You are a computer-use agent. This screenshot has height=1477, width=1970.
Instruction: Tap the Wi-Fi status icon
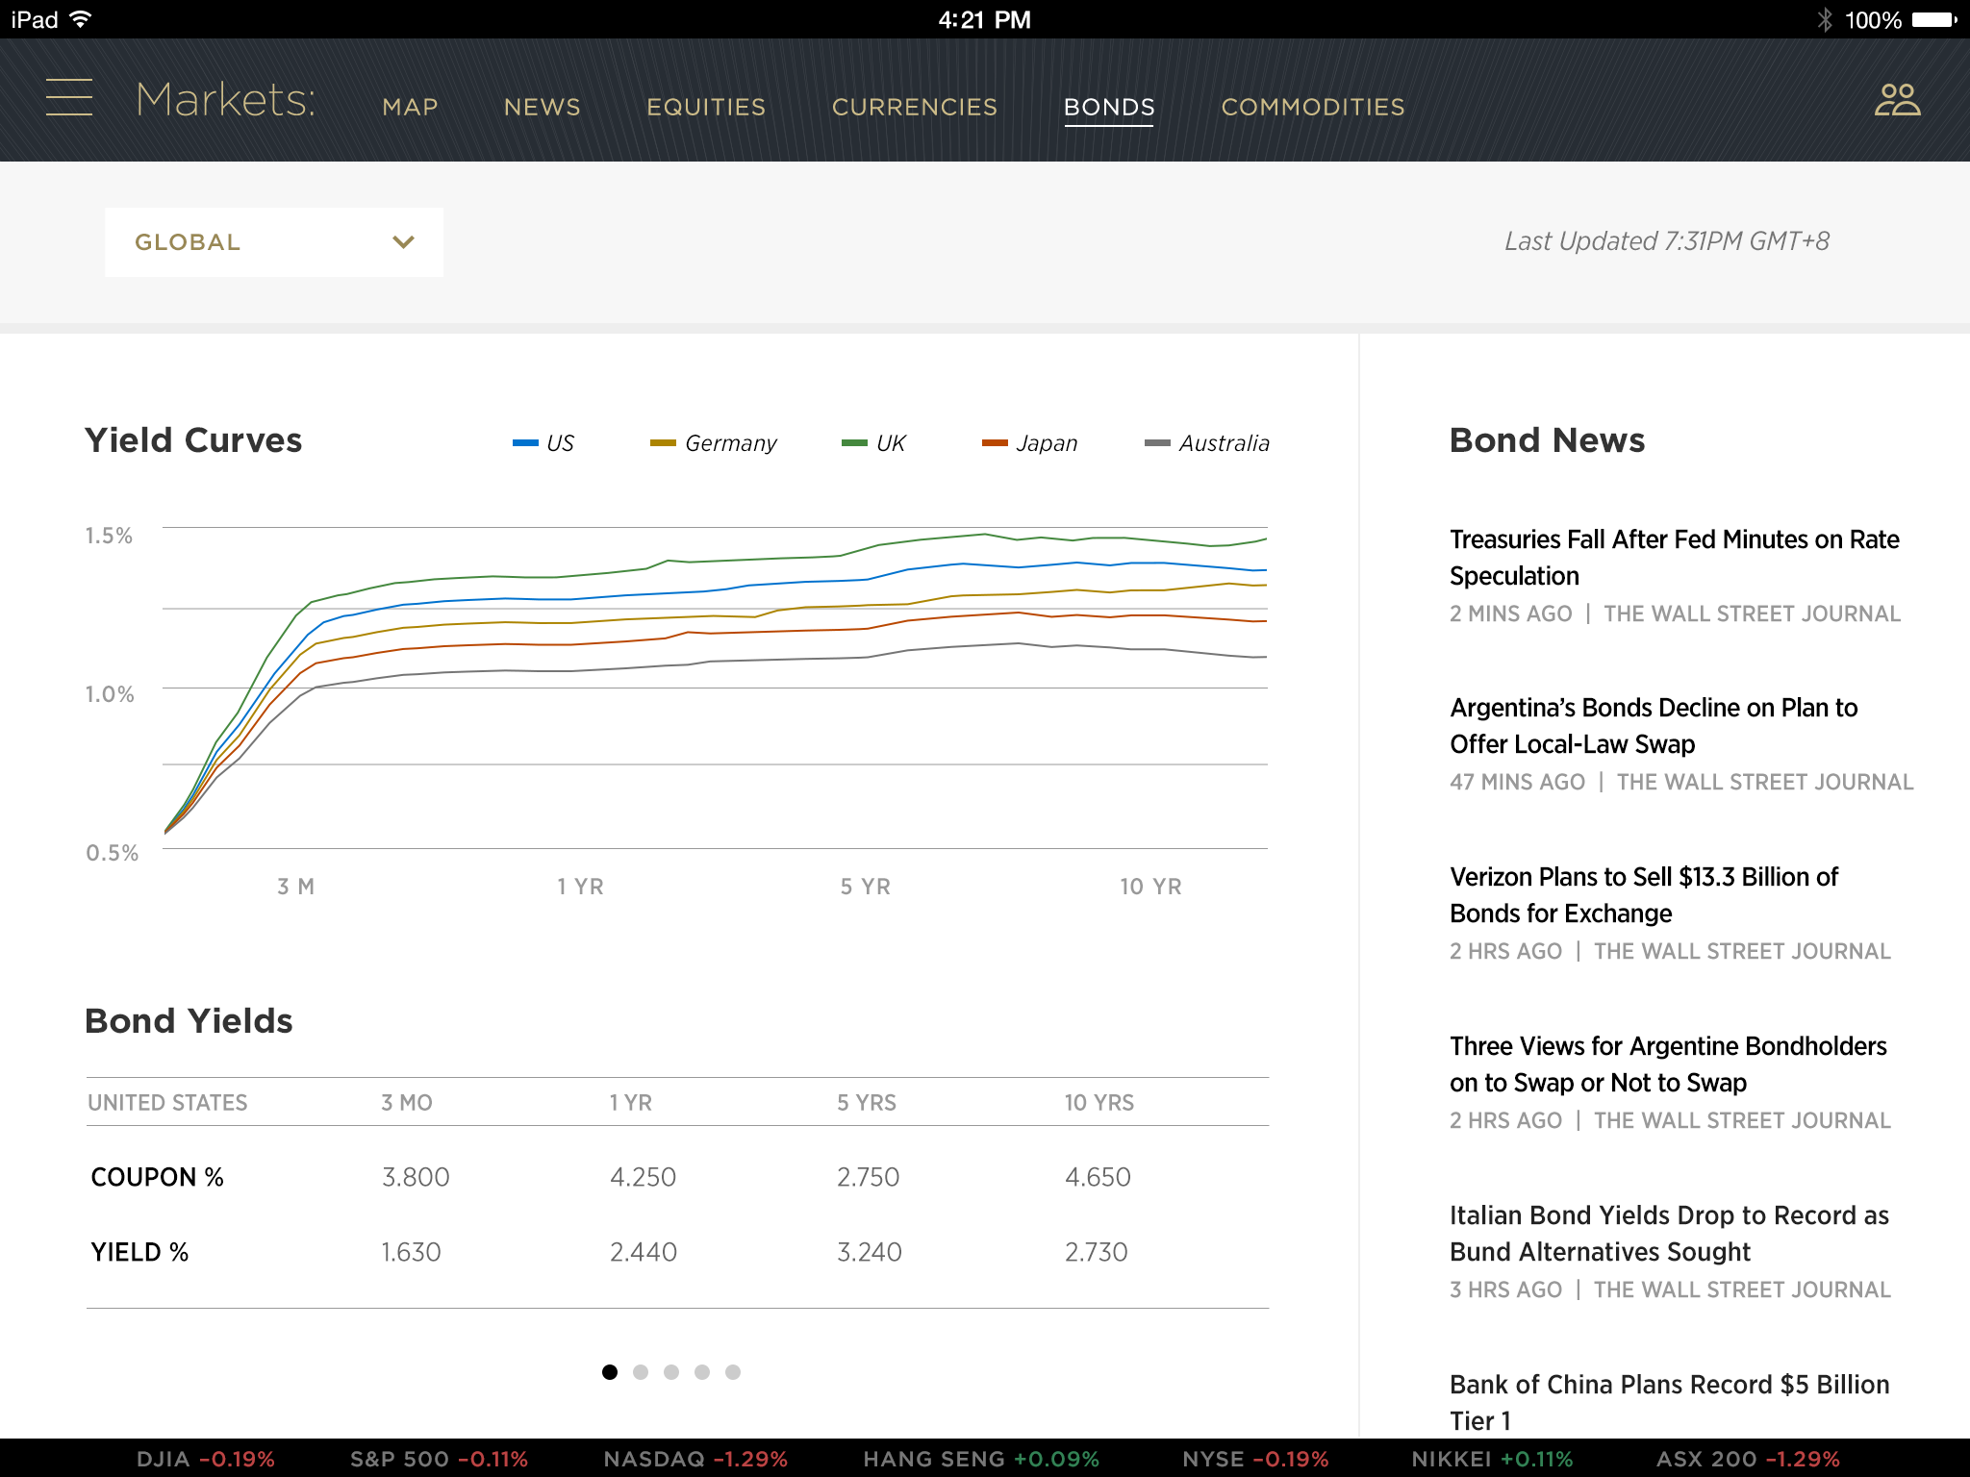pyautogui.click(x=82, y=19)
